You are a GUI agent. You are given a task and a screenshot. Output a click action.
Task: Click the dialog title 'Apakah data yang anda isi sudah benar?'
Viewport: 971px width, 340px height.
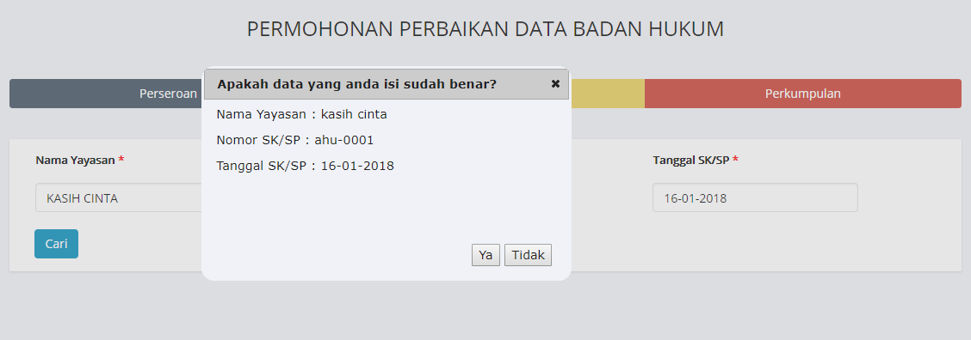(x=356, y=84)
